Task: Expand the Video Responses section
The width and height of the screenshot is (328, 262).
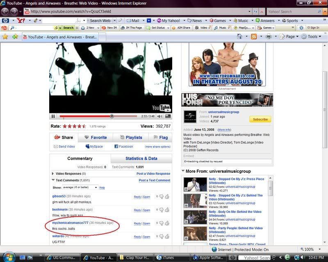Action: click(53, 174)
